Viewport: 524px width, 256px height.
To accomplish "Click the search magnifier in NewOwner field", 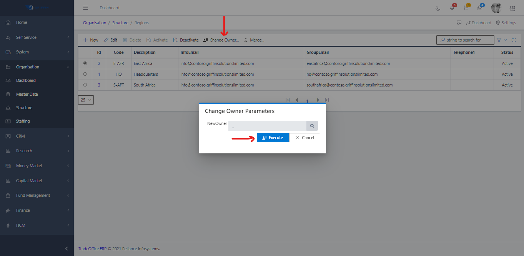I will point(312,126).
